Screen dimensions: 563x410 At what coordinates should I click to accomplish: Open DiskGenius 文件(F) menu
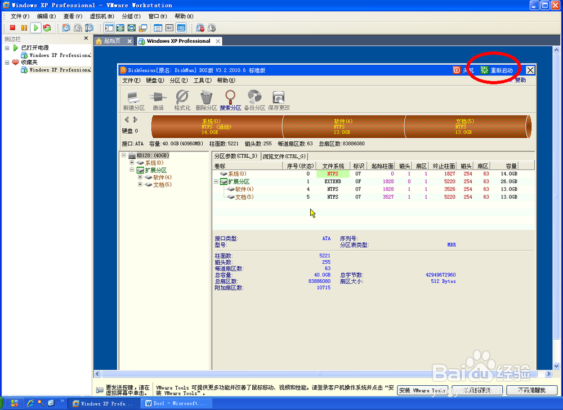click(x=131, y=81)
